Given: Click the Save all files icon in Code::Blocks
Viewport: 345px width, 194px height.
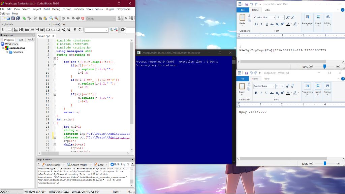Looking at the screenshot, I should tap(18, 18).
